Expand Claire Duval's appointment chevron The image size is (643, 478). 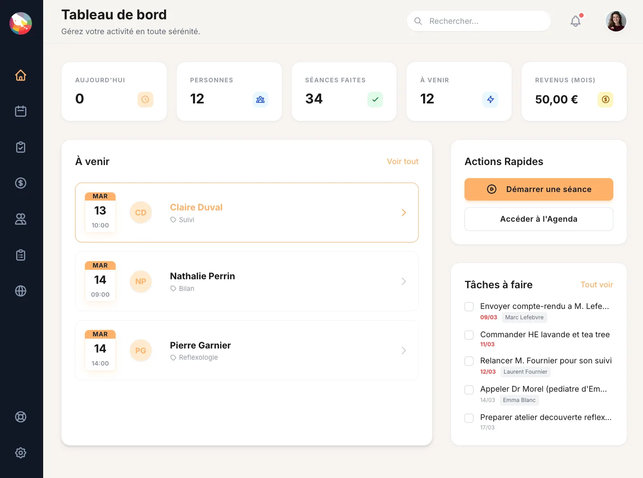403,212
